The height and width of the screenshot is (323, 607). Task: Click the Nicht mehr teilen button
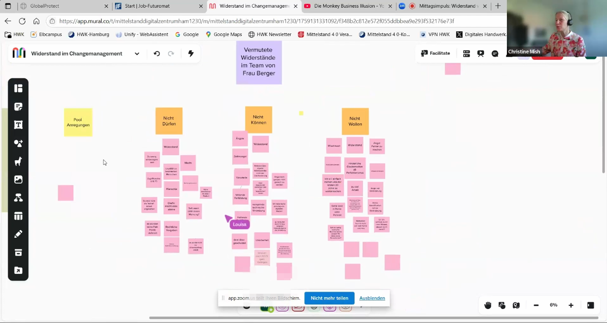point(329,298)
